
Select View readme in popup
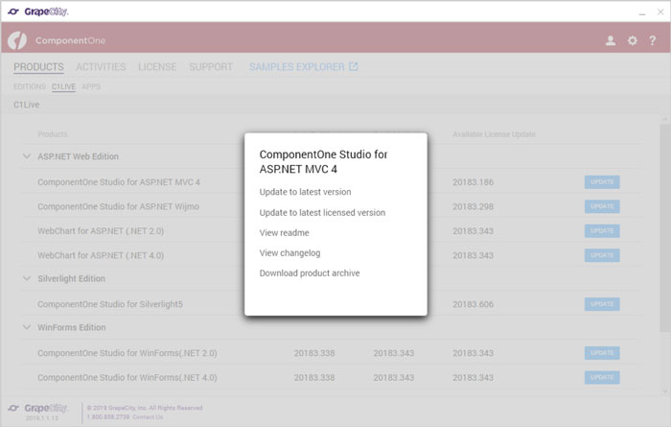pos(284,232)
